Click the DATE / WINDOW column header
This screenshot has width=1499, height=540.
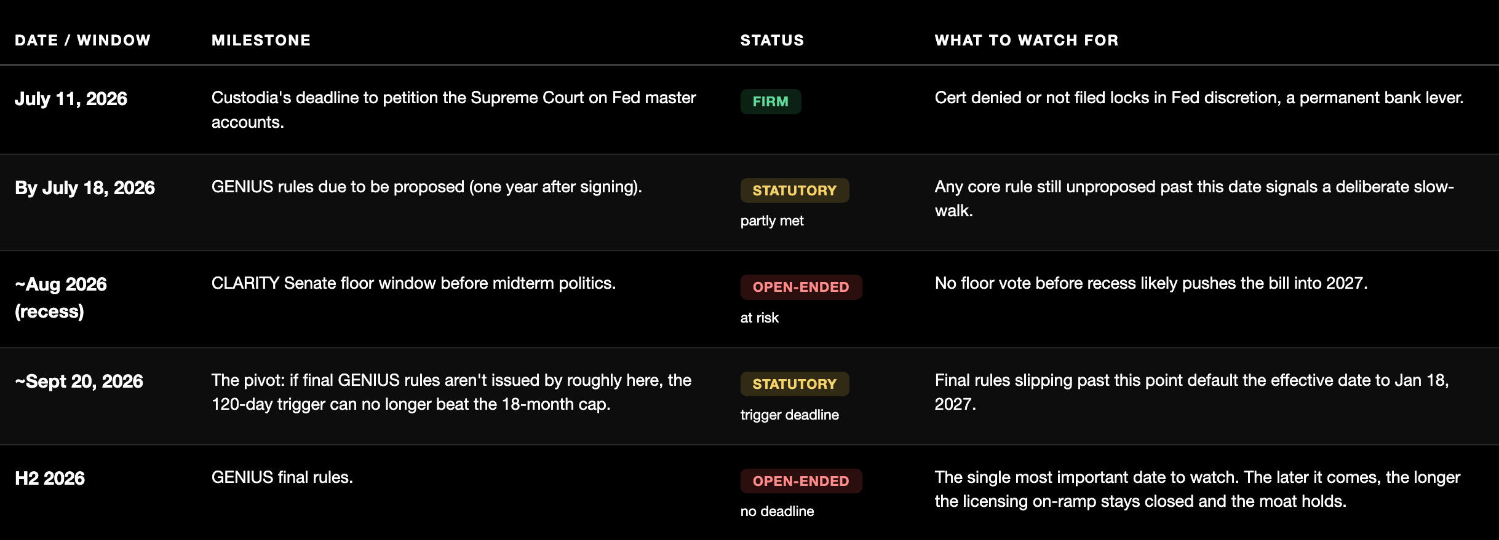pos(82,41)
